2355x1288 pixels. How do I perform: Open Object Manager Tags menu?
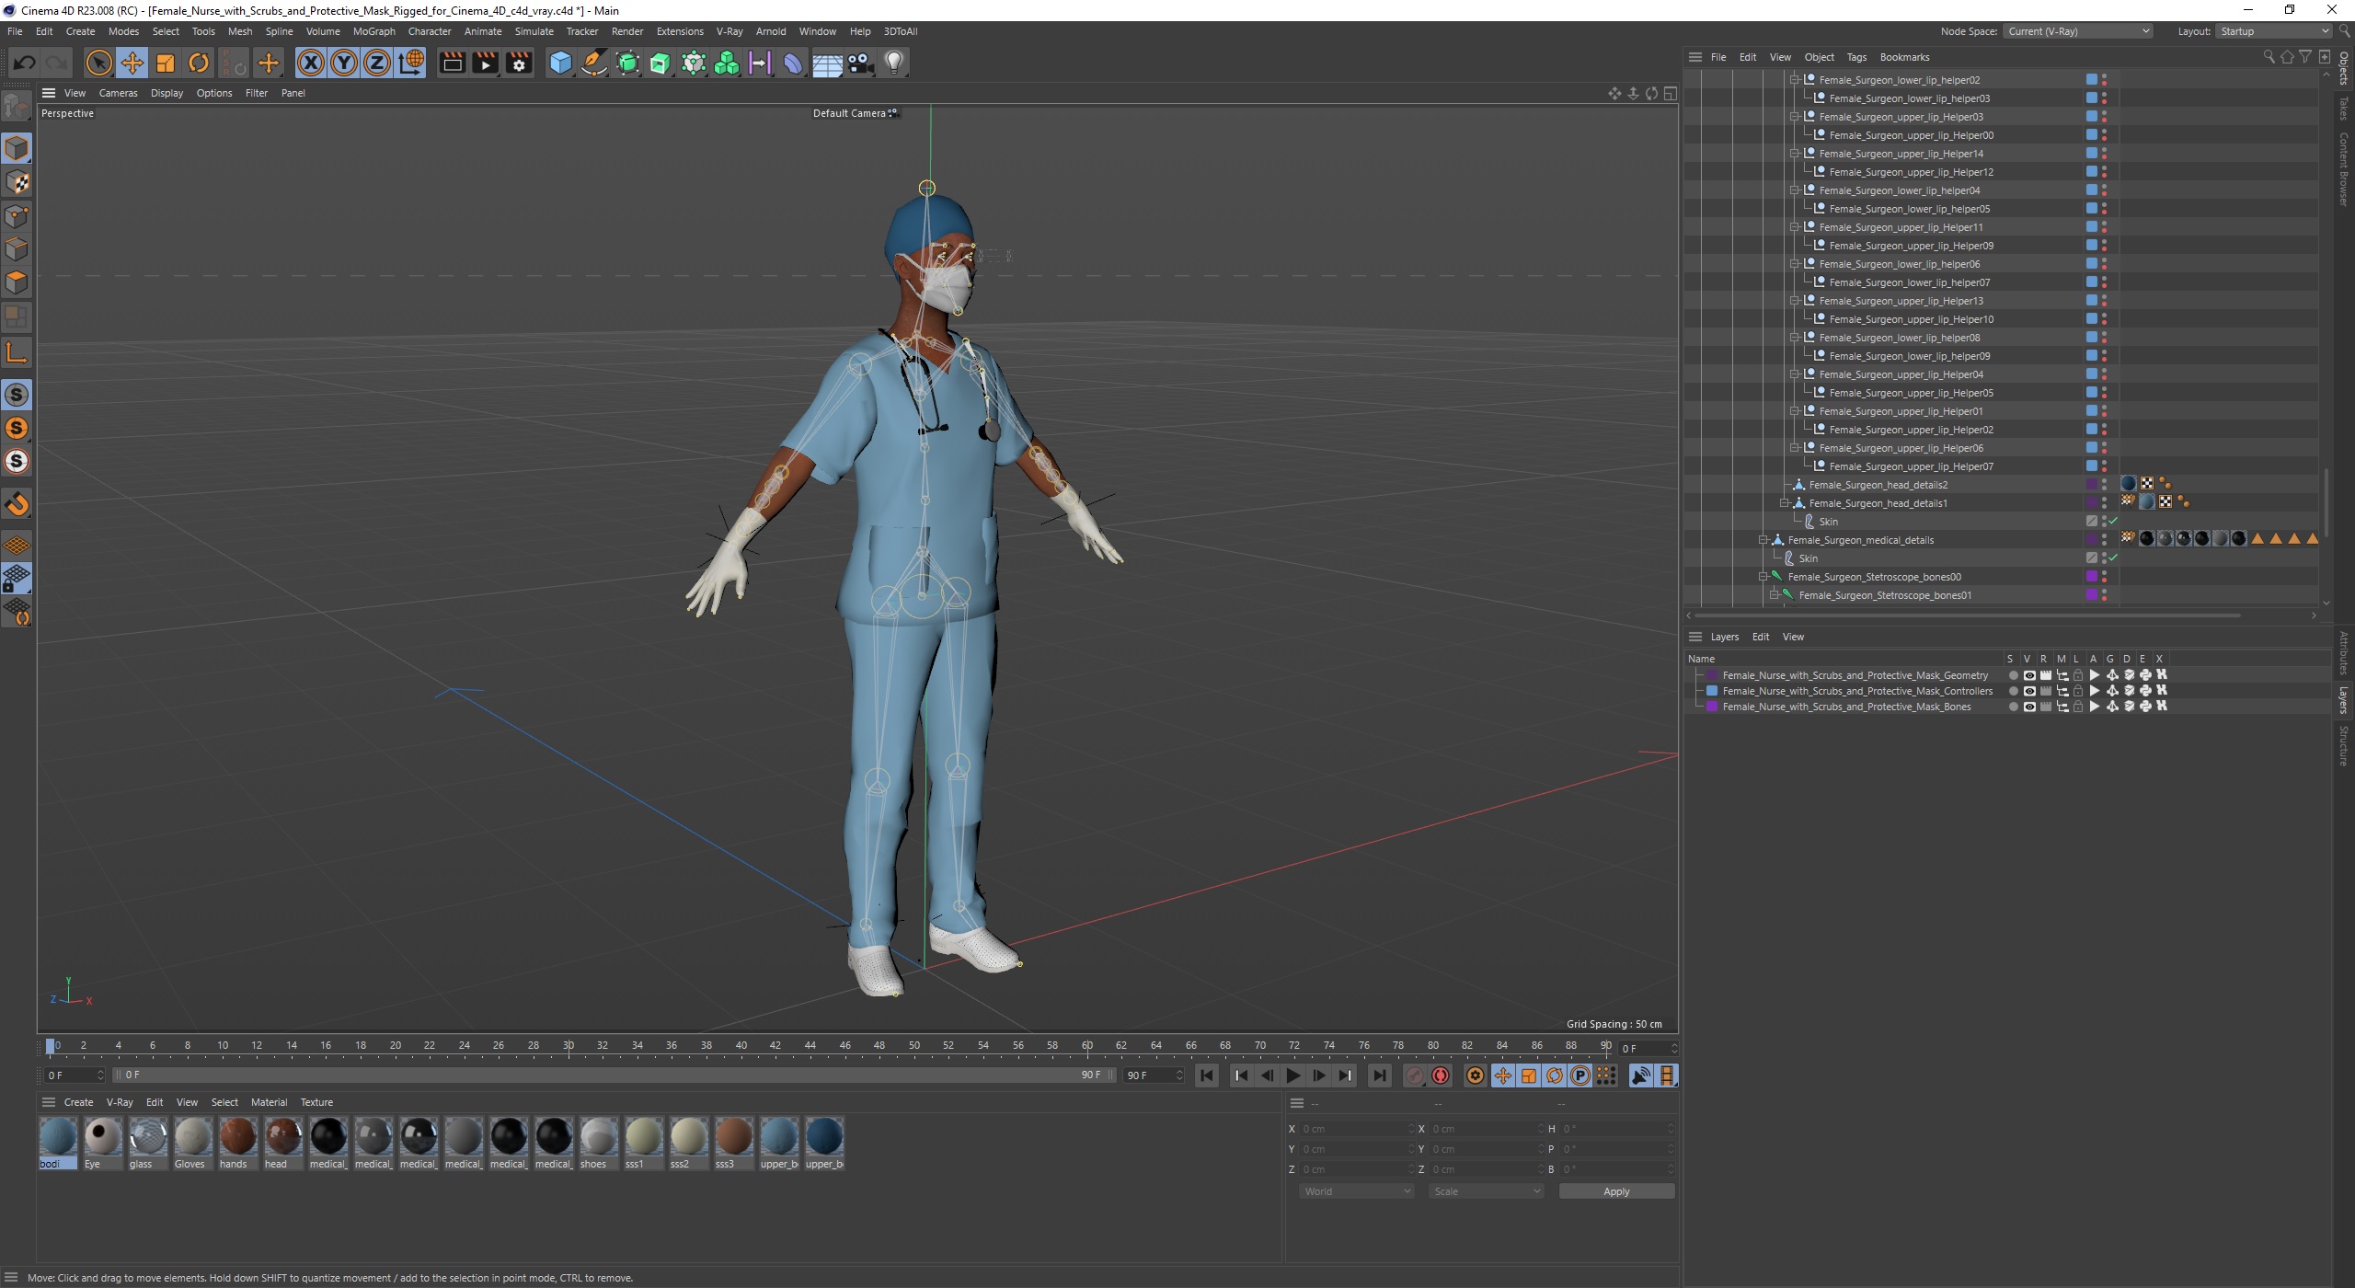pos(1856,57)
